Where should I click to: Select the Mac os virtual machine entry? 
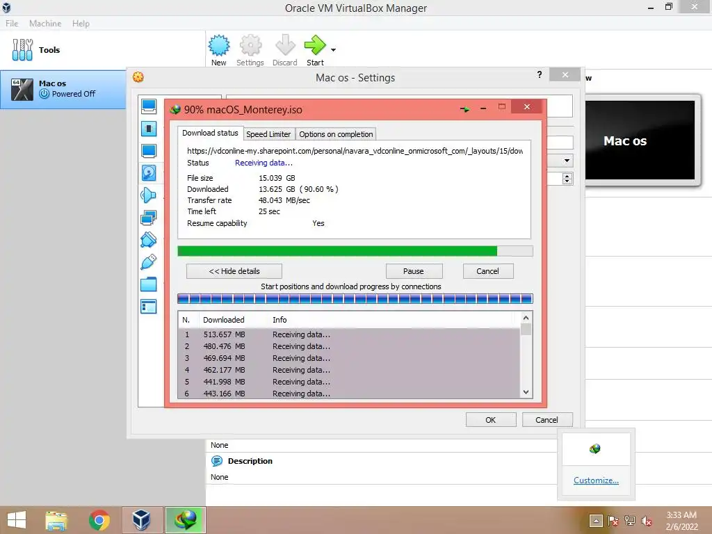63,89
